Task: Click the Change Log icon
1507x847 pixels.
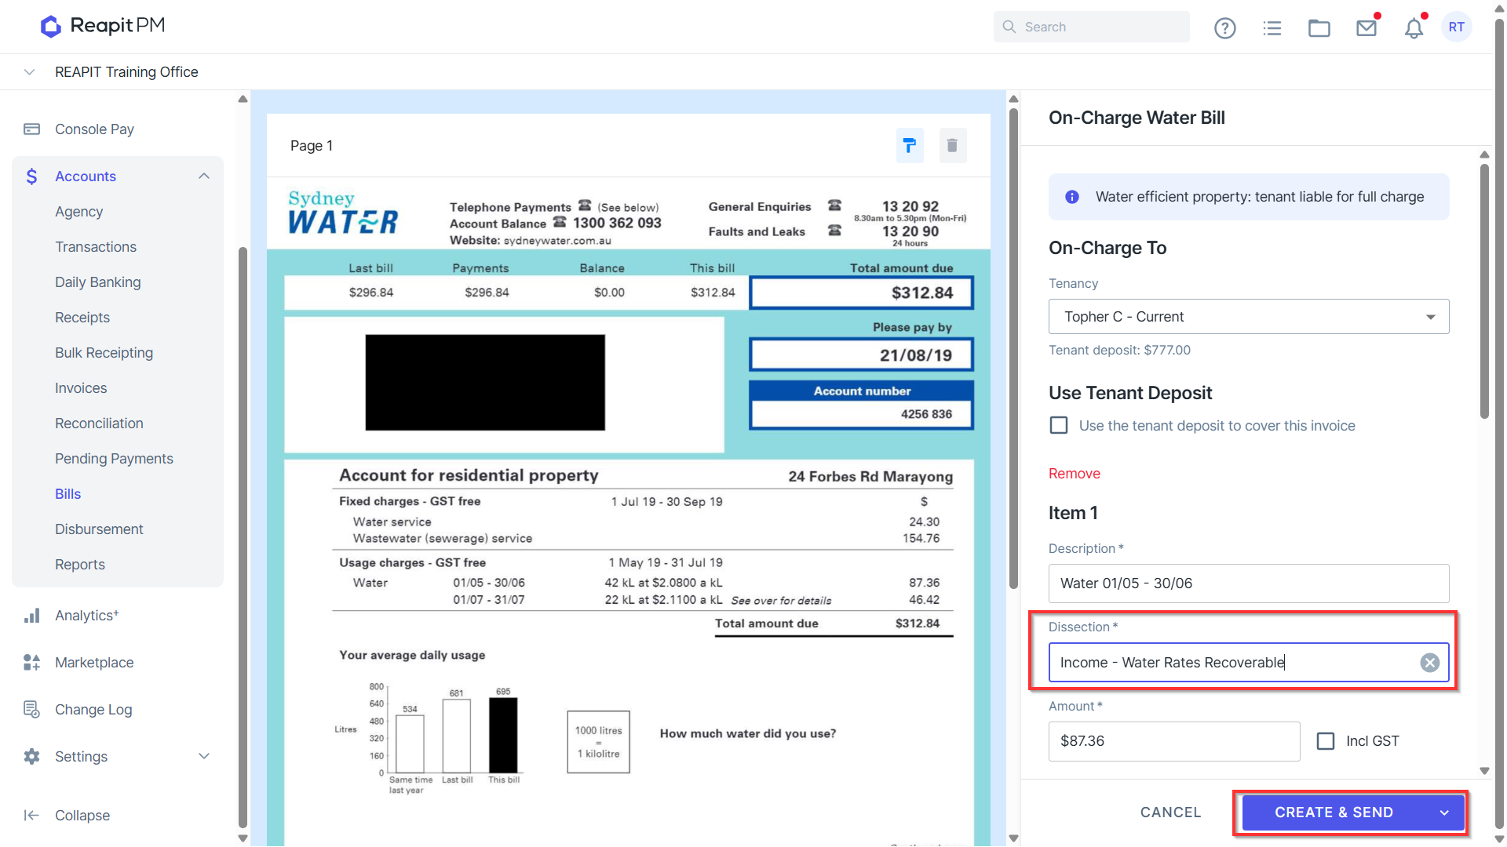Action: pos(31,710)
